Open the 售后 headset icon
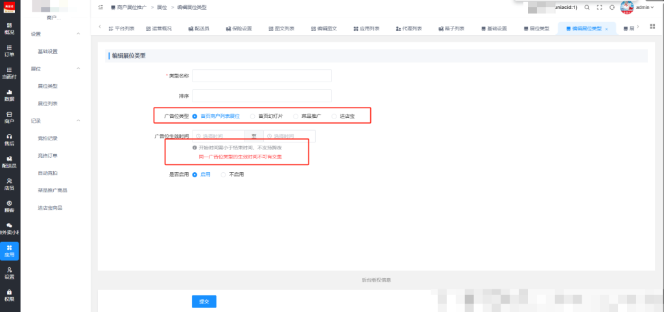This screenshot has height=312, width=664. (9, 140)
